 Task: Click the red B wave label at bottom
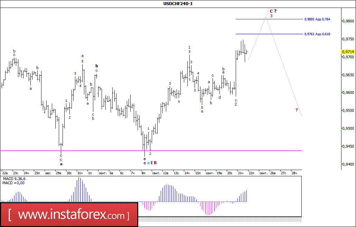[x=155, y=163]
